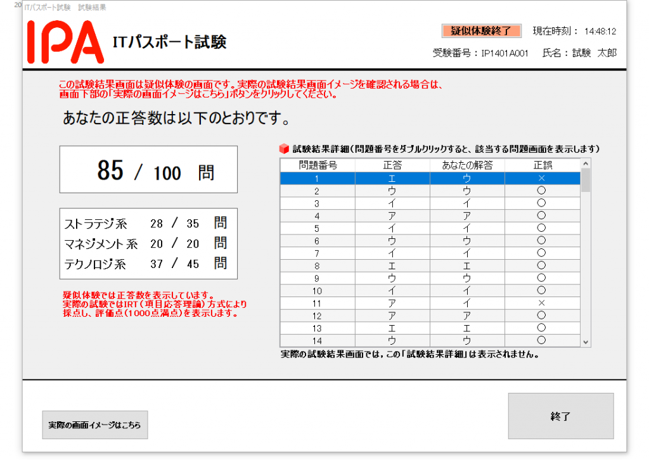Click the 正答 column header

point(392,165)
